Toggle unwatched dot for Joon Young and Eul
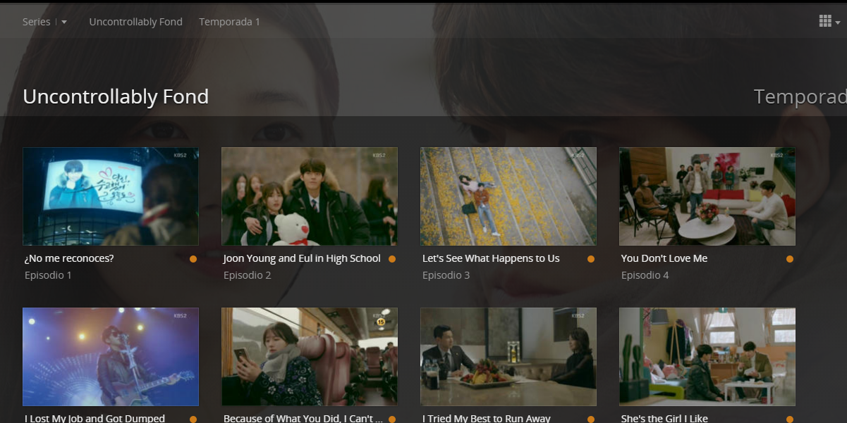Screen dimensions: 847x423 pos(392,259)
